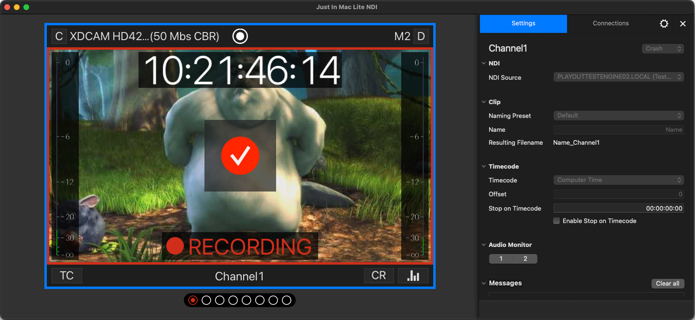Click the red checkmark confirm icon
Viewport: 695px width, 320px height.
pos(240,155)
